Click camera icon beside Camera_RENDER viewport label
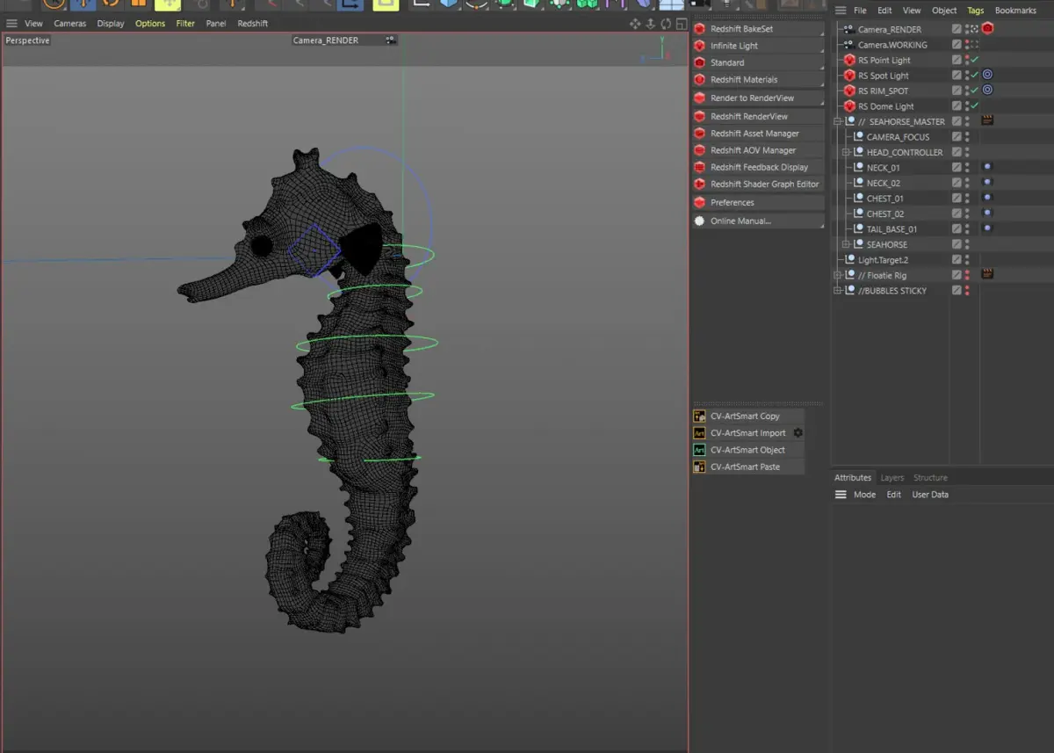1054x753 pixels. pyautogui.click(x=390, y=40)
